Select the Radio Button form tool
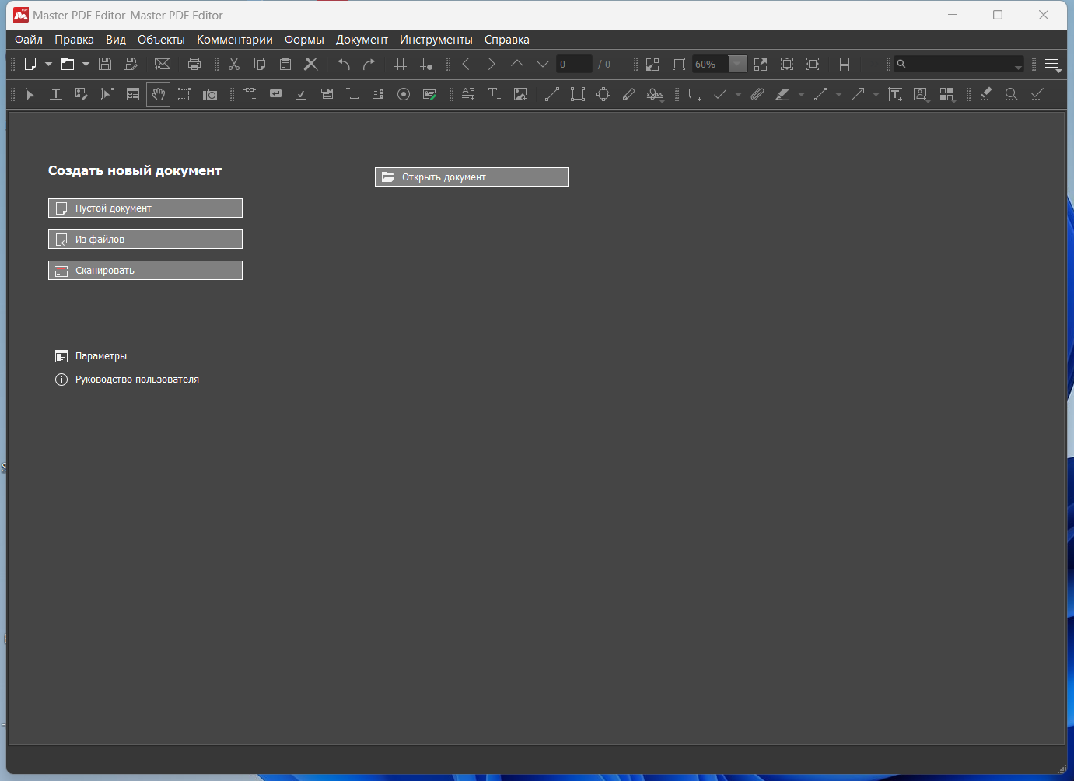Image resolution: width=1074 pixels, height=781 pixels. click(x=404, y=95)
